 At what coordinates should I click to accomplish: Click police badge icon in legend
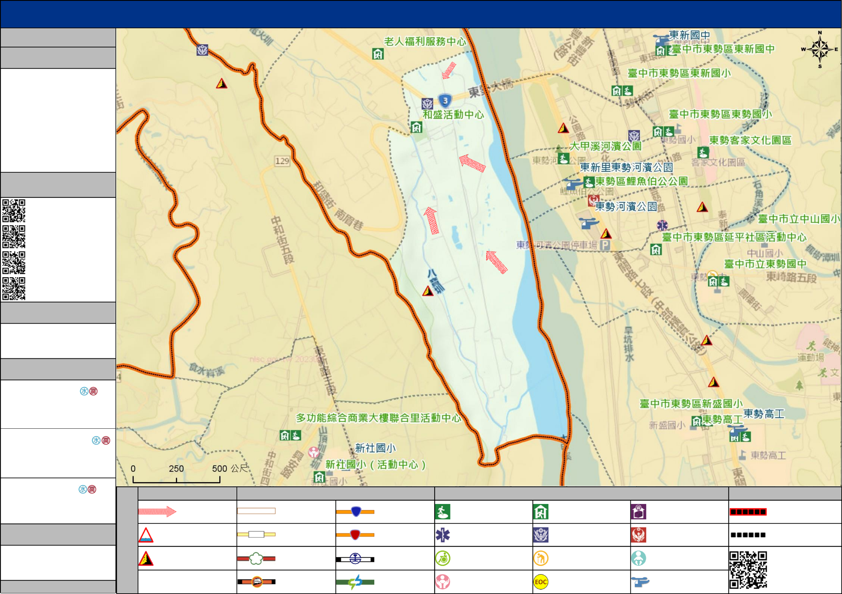pyautogui.click(x=541, y=535)
